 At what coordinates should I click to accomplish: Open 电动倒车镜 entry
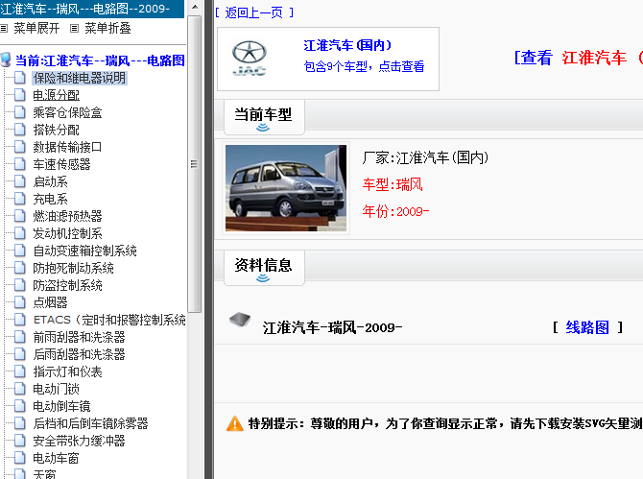(x=62, y=406)
